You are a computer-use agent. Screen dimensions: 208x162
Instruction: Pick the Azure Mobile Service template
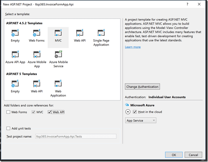point(58,59)
